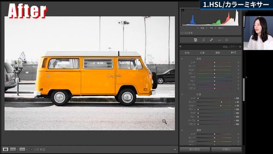This screenshot has height=154, width=273.
Task: Switch to the 色相 tab
Action: pos(187,53)
